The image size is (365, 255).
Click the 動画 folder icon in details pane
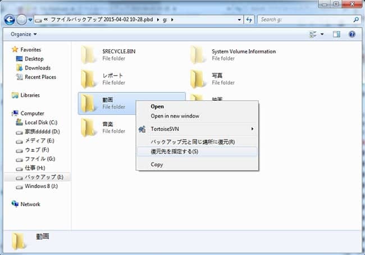(x=18, y=242)
